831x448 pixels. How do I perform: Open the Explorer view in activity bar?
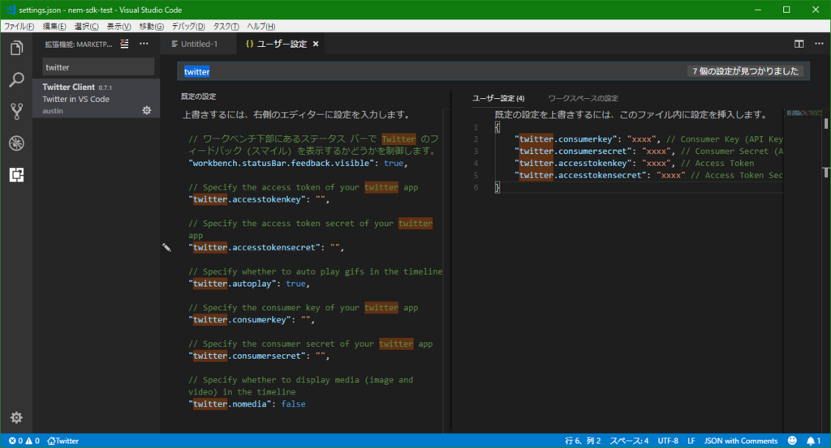coord(16,48)
